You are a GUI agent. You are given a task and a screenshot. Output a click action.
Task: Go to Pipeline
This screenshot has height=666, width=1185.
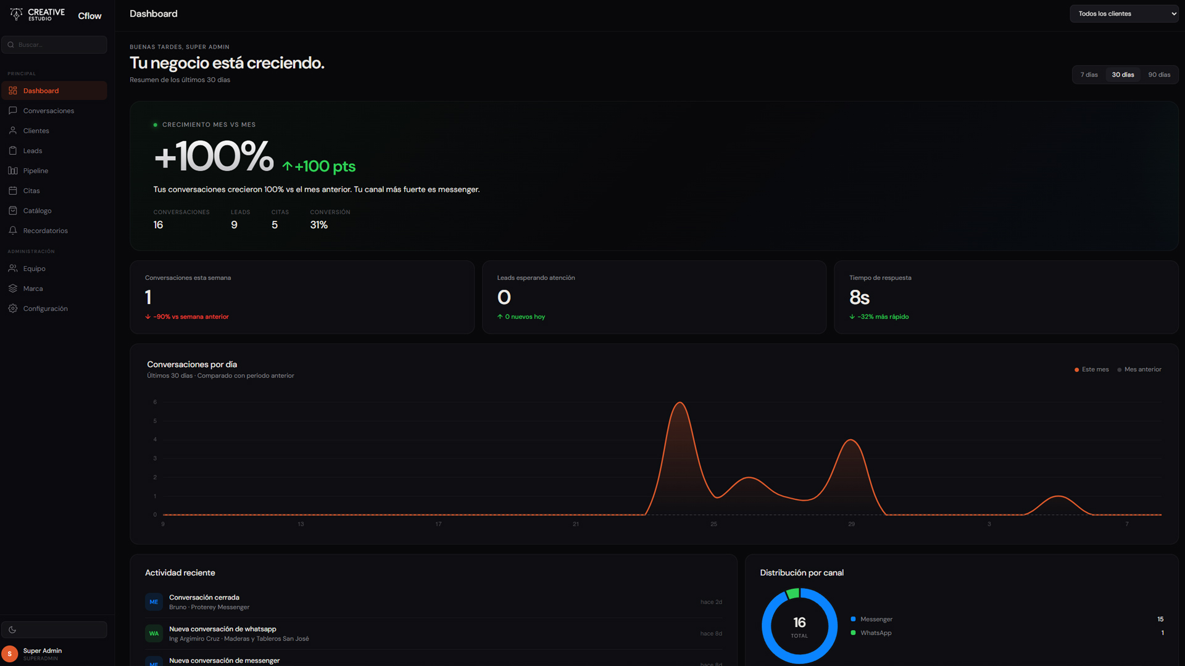click(x=54, y=171)
